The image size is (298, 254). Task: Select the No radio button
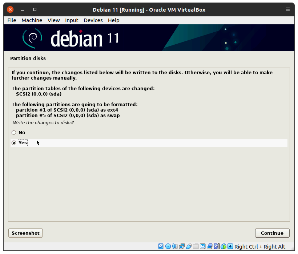[x=14, y=133]
